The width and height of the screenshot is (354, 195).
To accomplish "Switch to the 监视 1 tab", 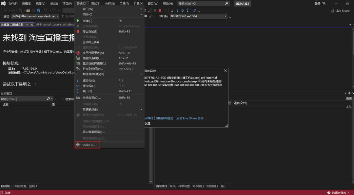I will point(33,186).
